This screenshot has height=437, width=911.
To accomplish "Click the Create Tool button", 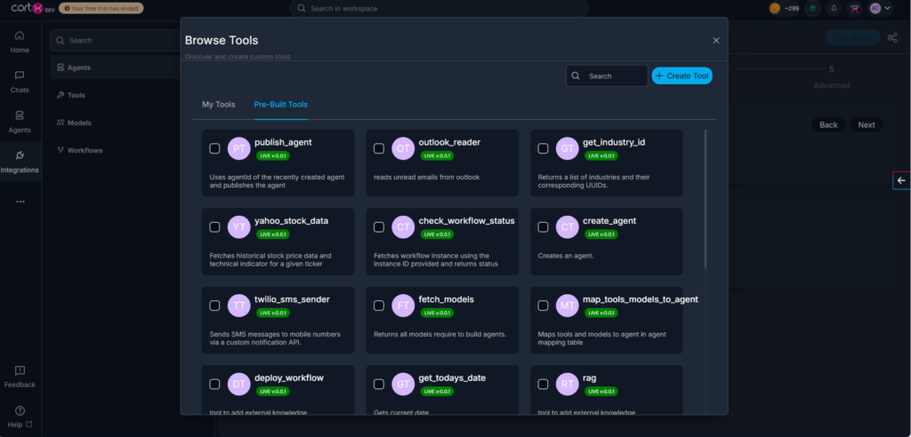I will [681, 76].
